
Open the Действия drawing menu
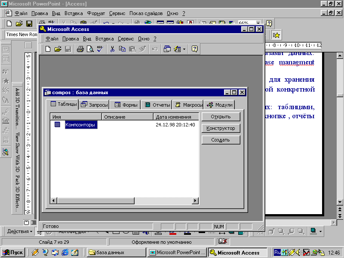point(19,231)
